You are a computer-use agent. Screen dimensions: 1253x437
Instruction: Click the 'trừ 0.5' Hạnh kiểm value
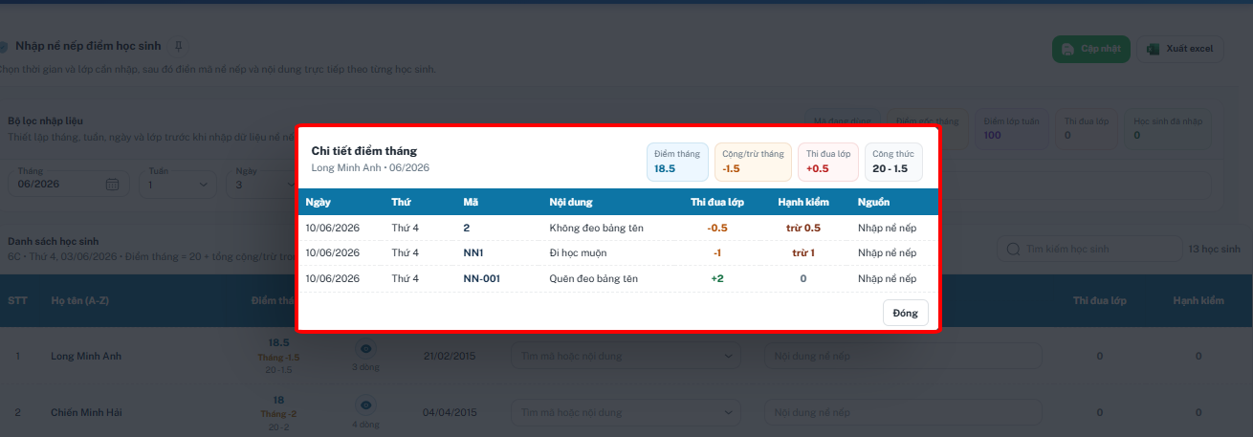(802, 228)
